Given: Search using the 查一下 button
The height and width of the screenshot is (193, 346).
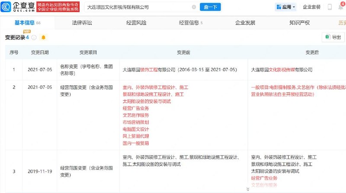Looking at the screenshot, I should pos(210,7).
